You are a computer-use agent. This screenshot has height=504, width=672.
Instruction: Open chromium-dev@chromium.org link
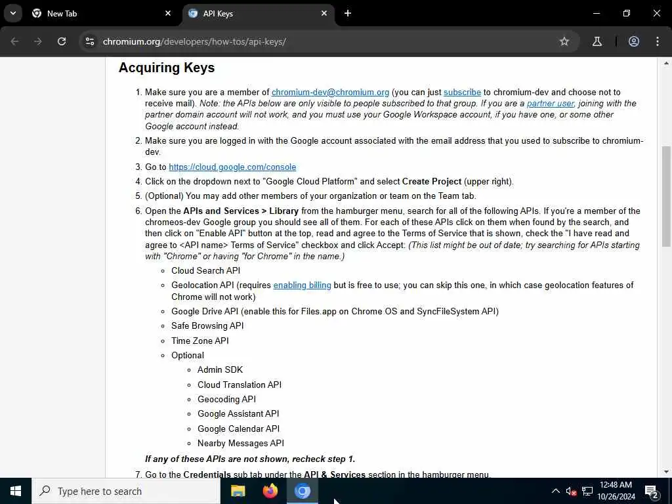click(330, 92)
